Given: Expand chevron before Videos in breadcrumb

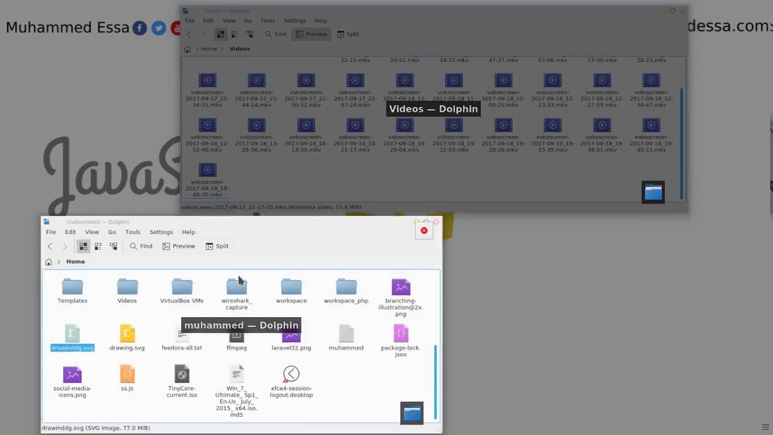Looking at the screenshot, I should pyautogui.click(x=222, y=49).
